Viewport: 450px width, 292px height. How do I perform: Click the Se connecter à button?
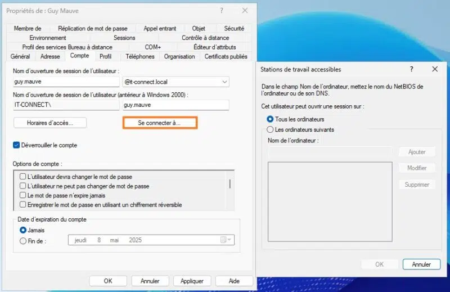160,123
